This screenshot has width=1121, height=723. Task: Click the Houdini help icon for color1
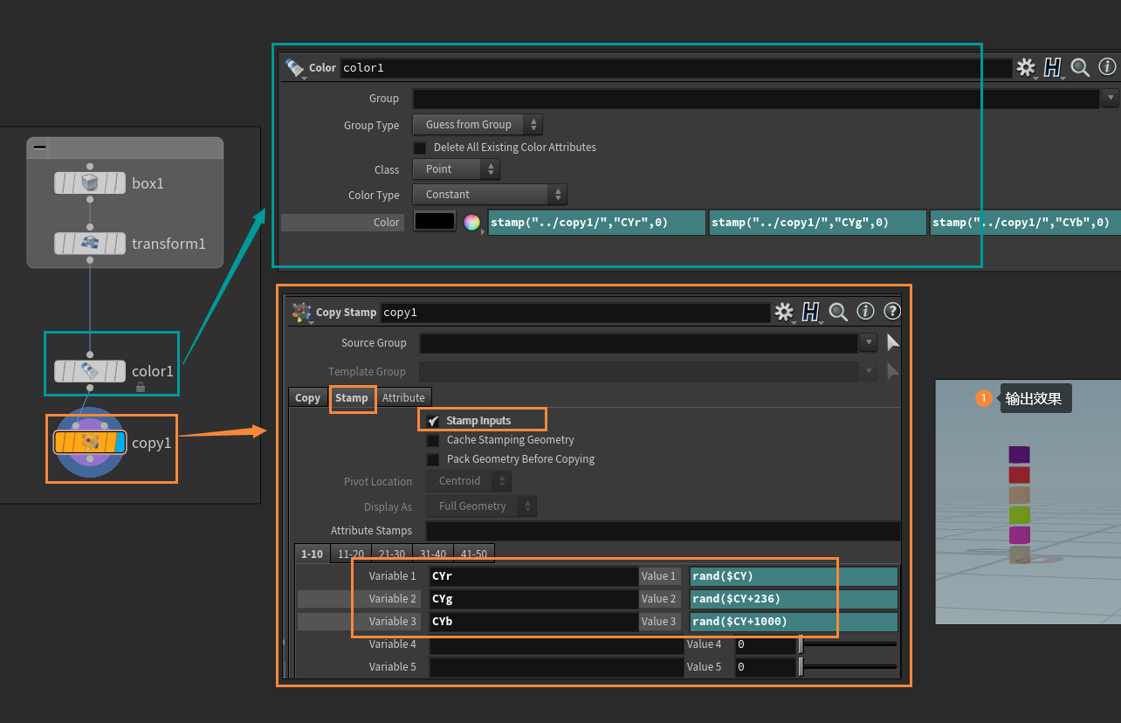tap(1054, 67)
